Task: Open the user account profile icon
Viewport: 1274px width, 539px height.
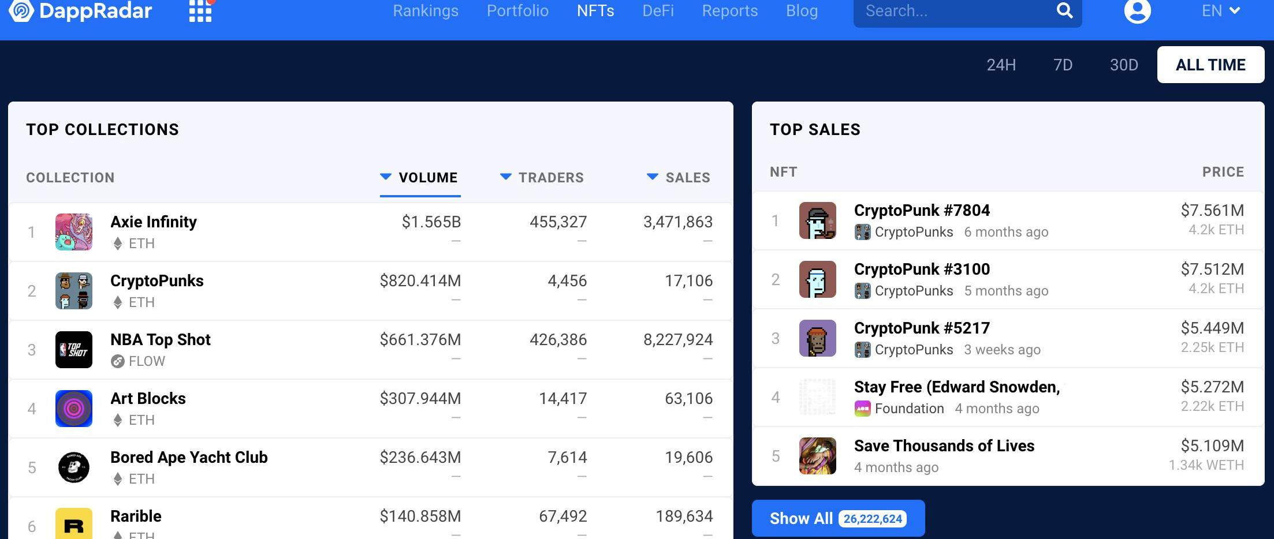Action: click(1137, 11)
